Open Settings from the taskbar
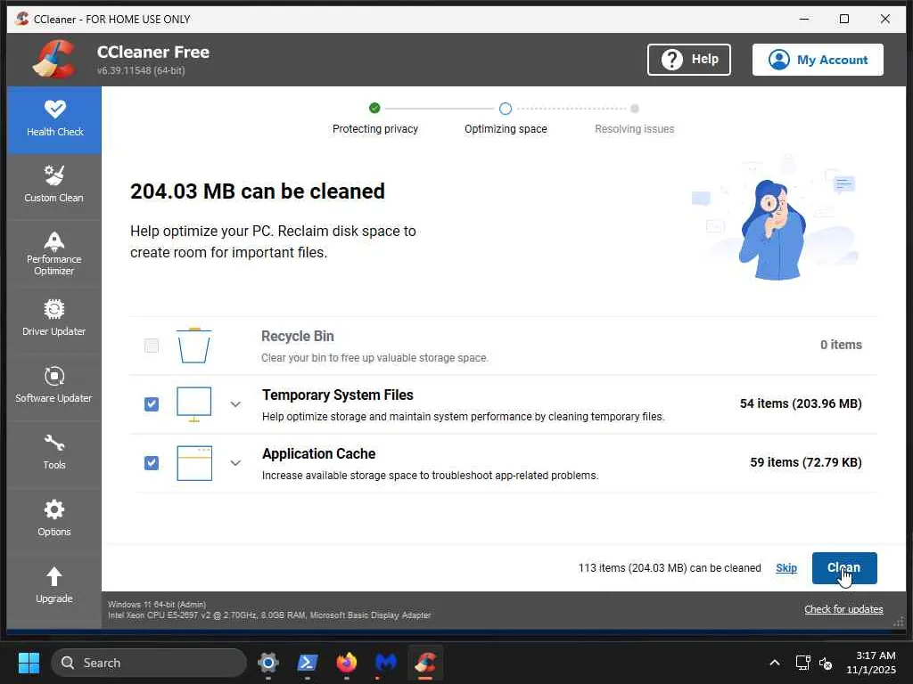 [268, 663]
